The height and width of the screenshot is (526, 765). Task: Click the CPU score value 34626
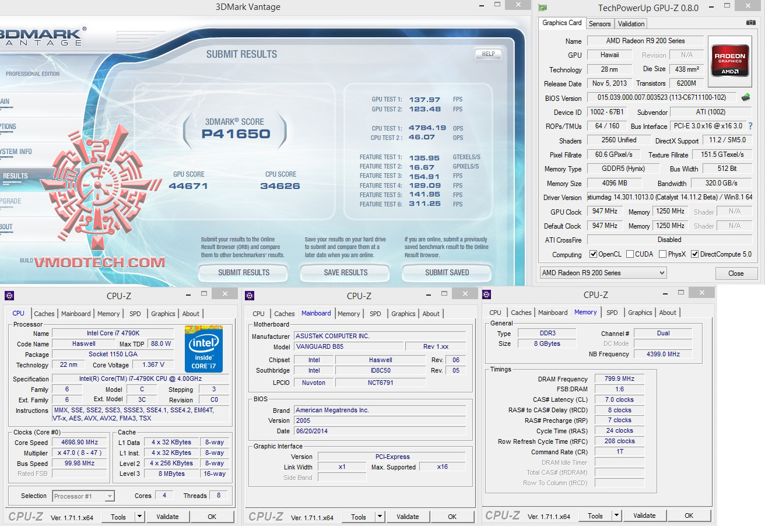[280, 186]
